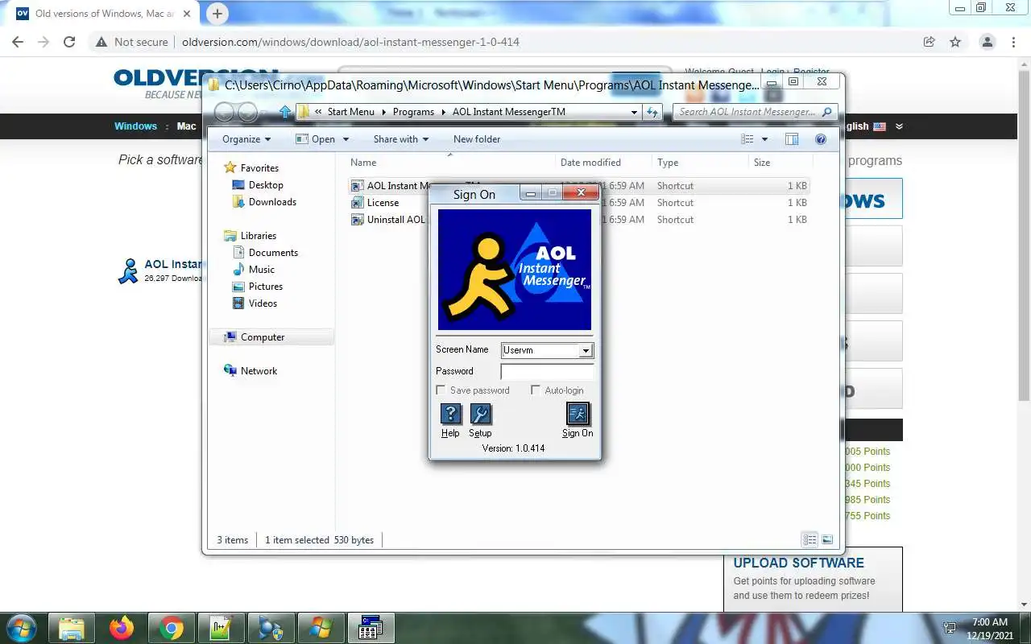Open Chrome profile avatar icon

point(988,42)
